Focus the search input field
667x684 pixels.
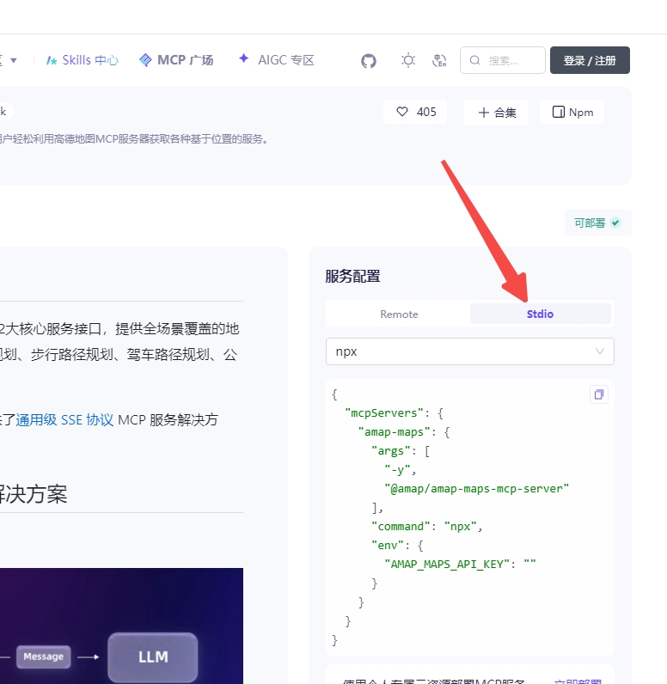click(x=503, y=60)
